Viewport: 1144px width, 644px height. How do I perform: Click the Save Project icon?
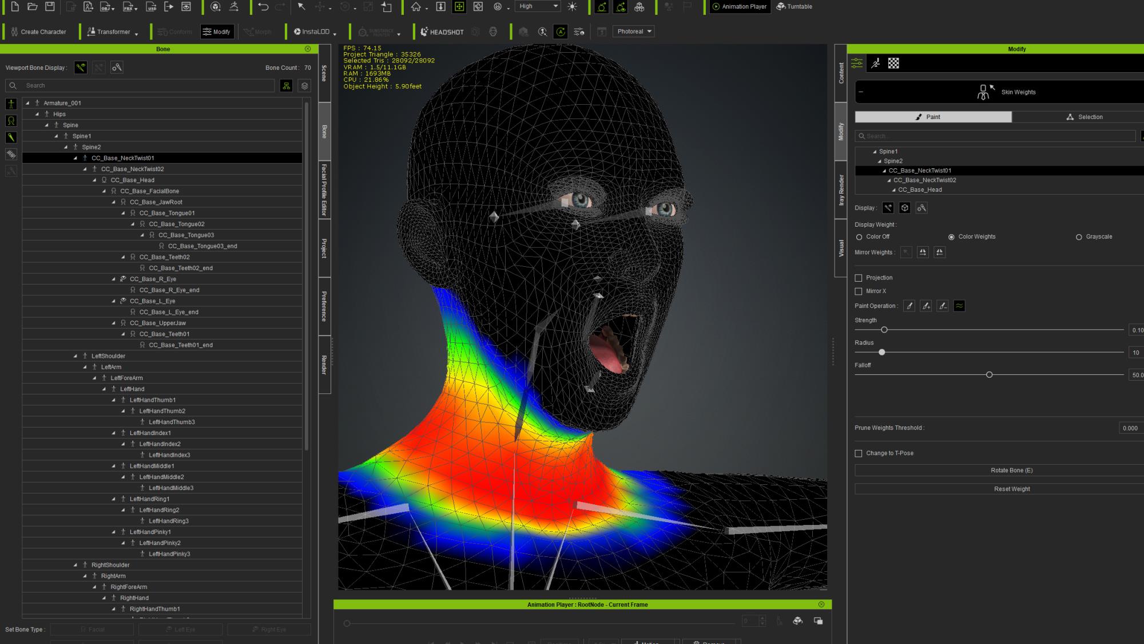(x=50, y=7)
